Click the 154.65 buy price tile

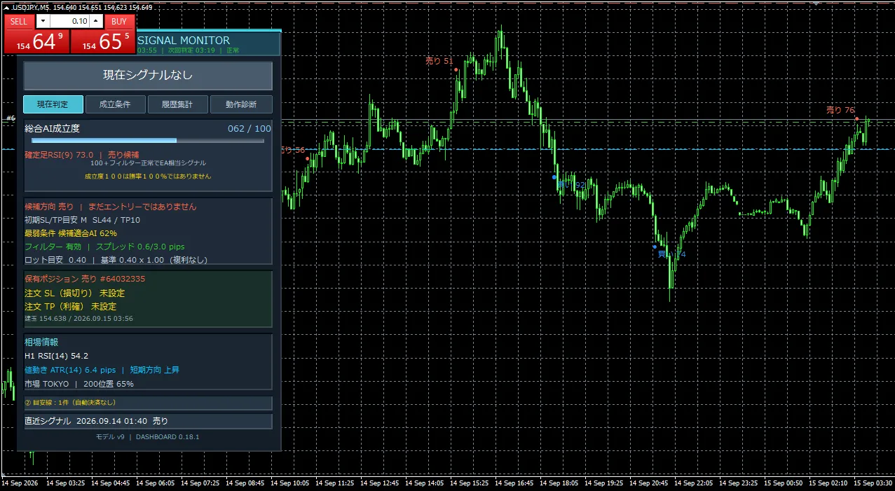click(x=103, y=41)
